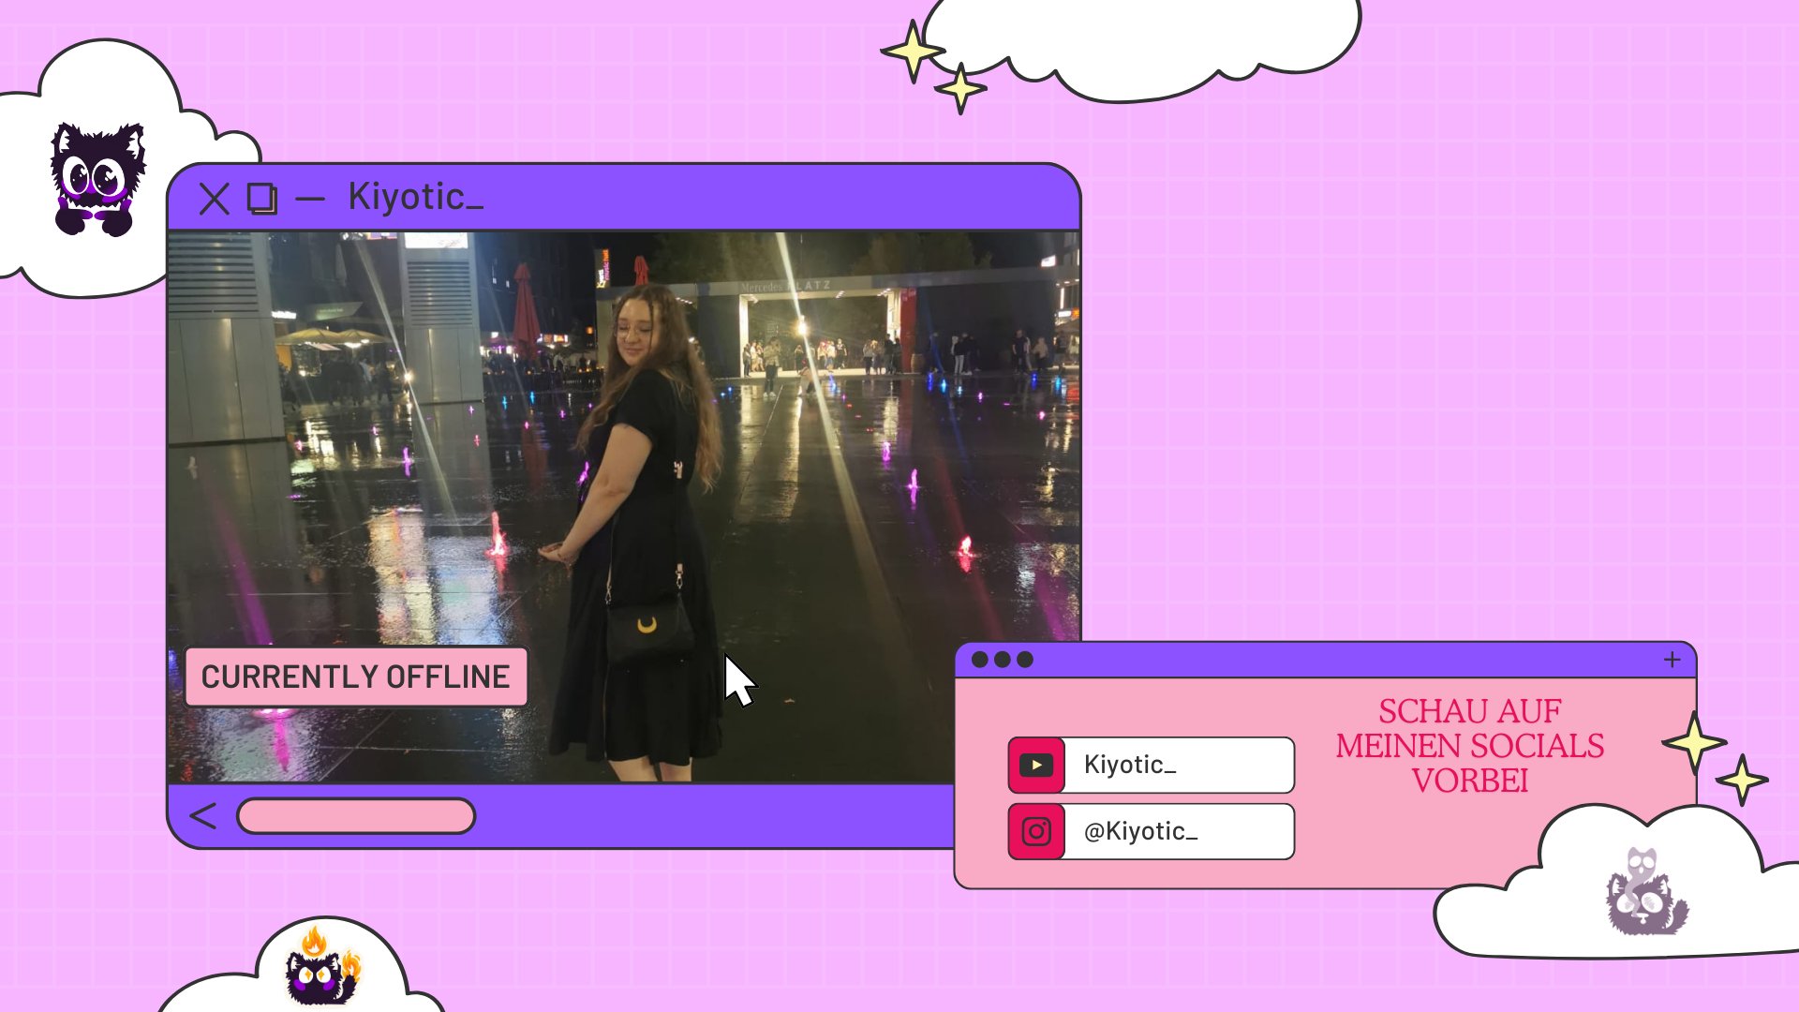Click the Kiyotic_ window title text
The width and height of the screenshot is (1799, 1012).
coord(416,197)
